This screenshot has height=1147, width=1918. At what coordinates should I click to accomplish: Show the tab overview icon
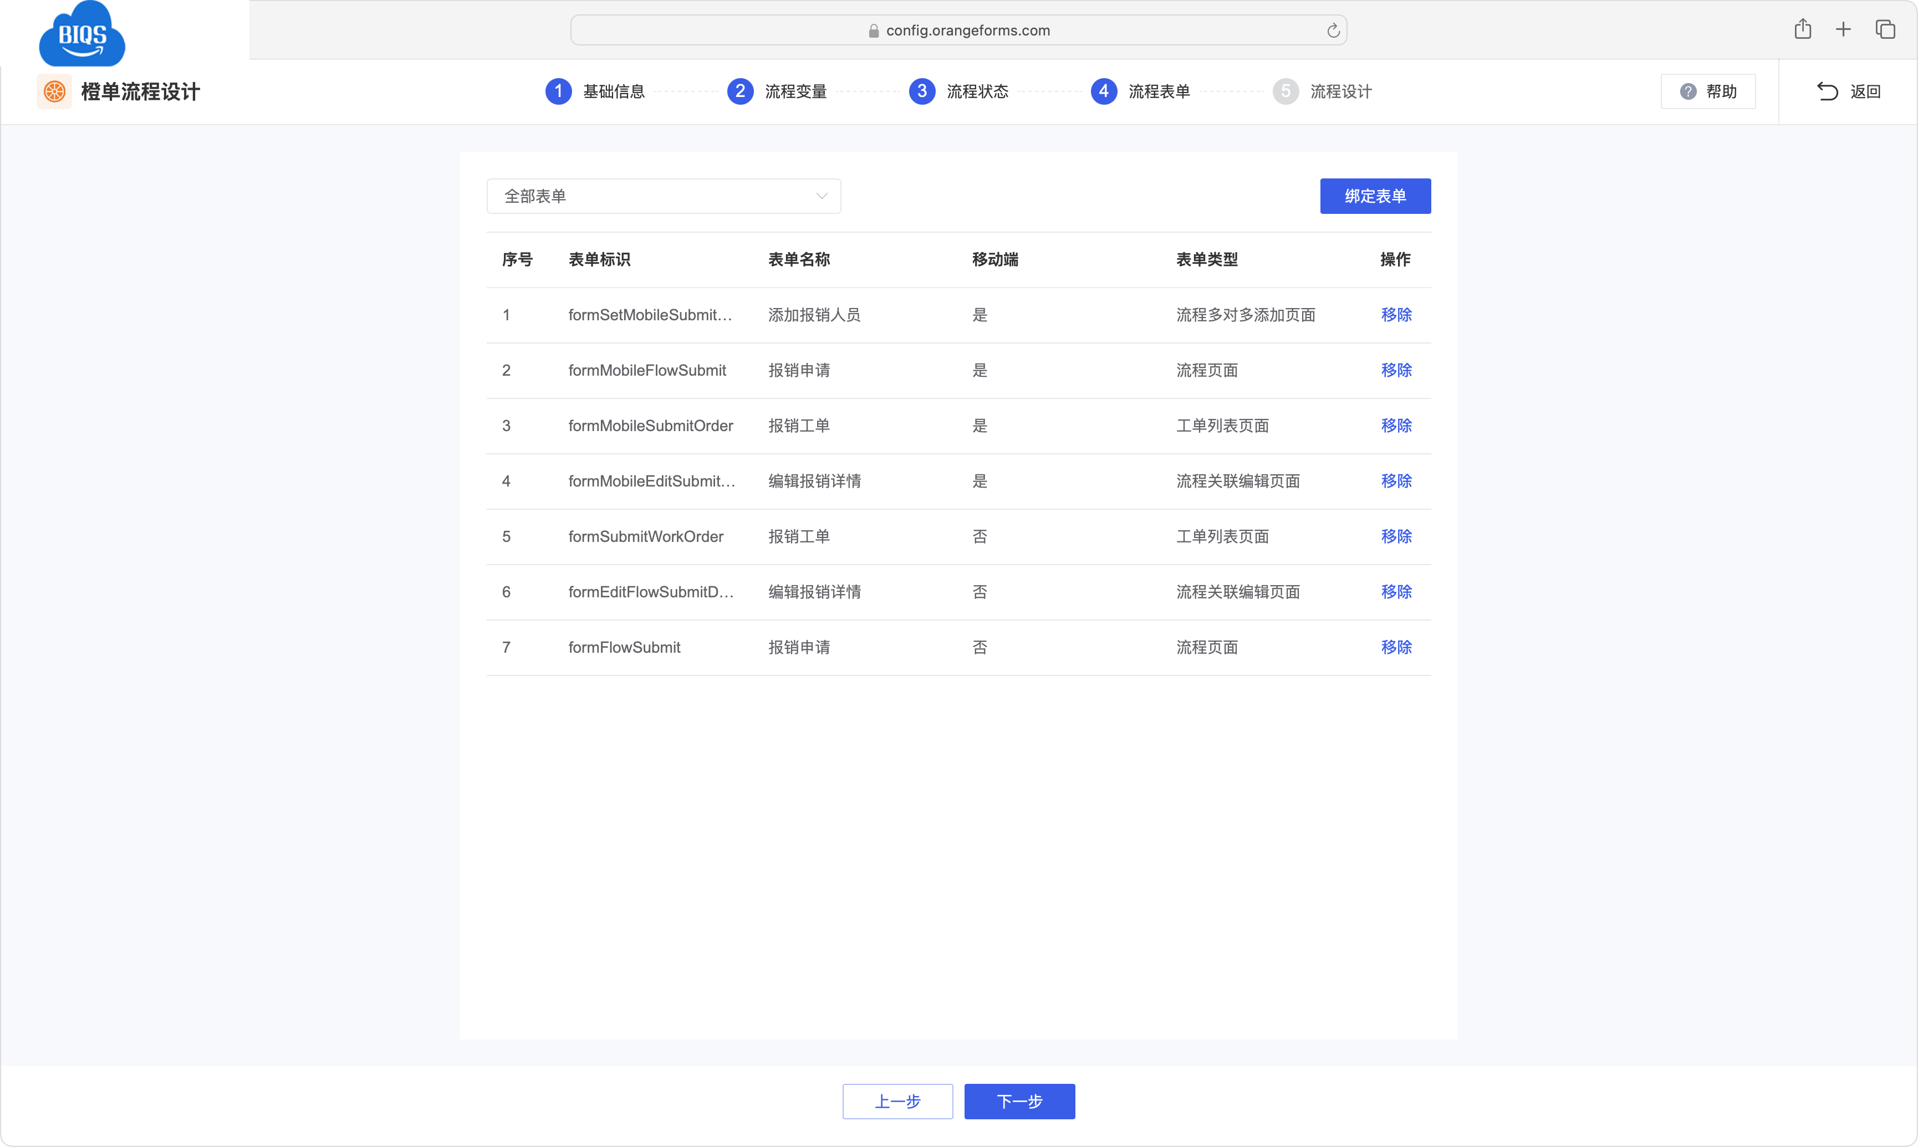1885,30
